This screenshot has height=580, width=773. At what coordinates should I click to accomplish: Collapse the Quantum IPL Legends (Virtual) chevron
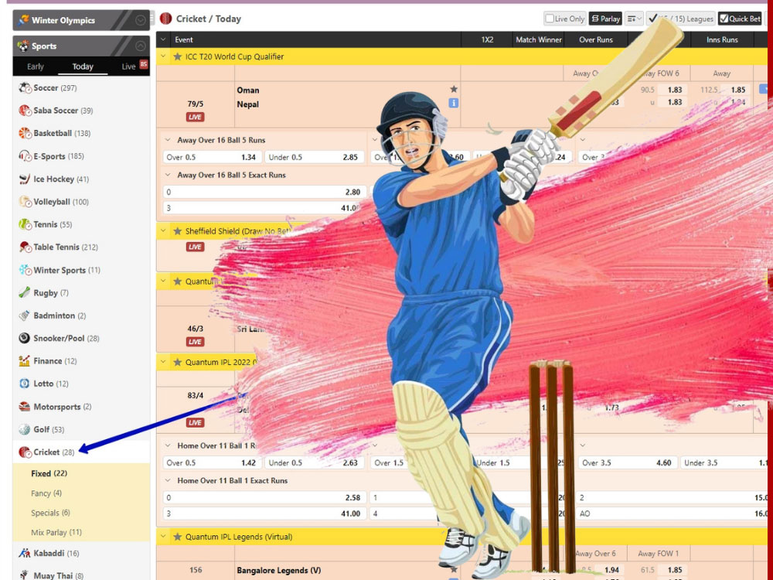click(x=163, y=537)
